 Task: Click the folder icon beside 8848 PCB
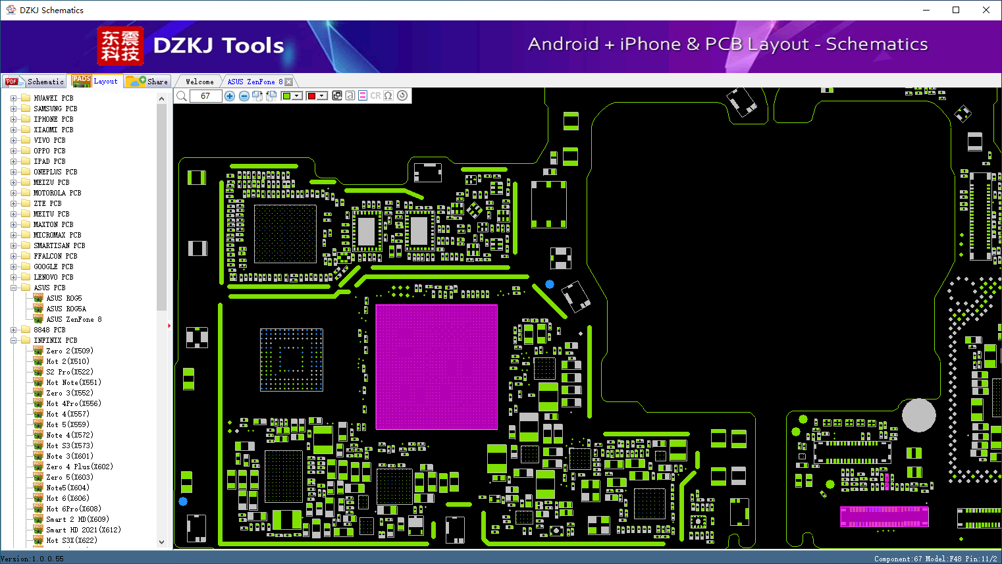26,330
